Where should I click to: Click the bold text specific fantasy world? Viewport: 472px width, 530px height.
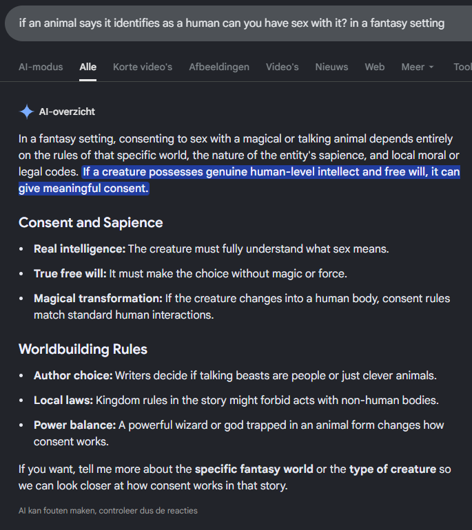(254, 469)
